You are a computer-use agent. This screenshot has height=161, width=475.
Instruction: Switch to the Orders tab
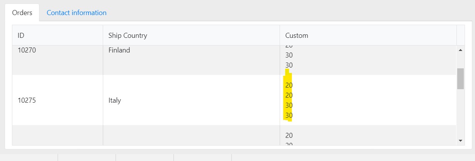(22, 13)
